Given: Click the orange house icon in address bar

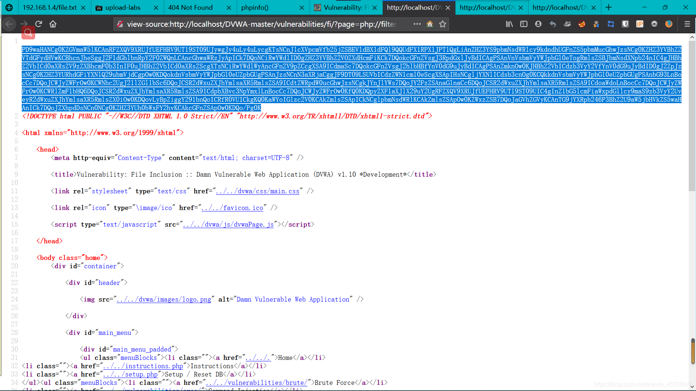Looking at the screenshot, I should click(x=430, y=24).
